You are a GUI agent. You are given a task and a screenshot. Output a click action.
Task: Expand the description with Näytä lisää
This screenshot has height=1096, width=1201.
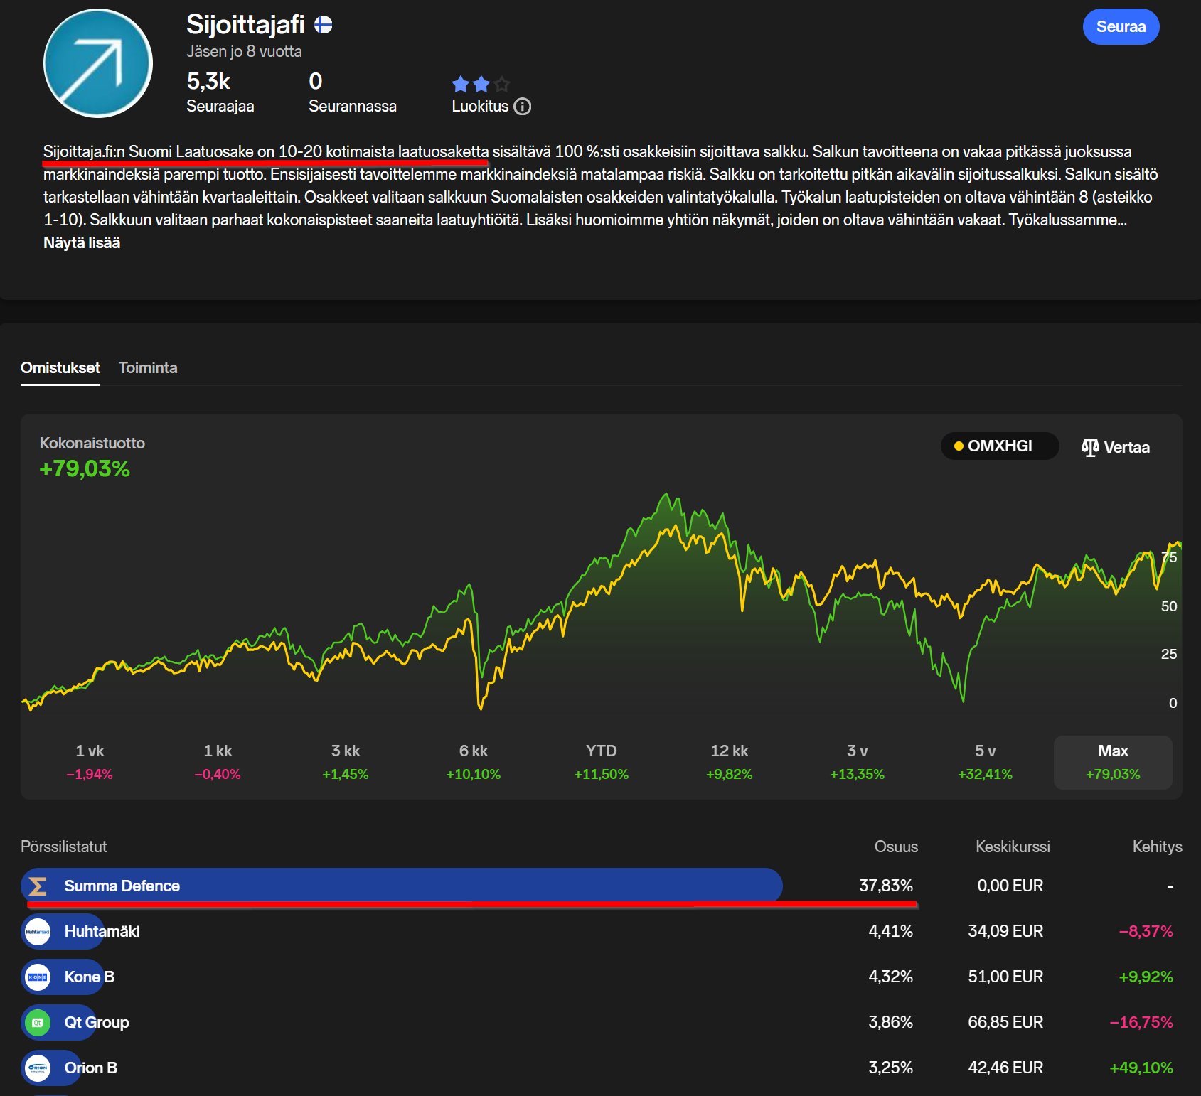point(82,243)
